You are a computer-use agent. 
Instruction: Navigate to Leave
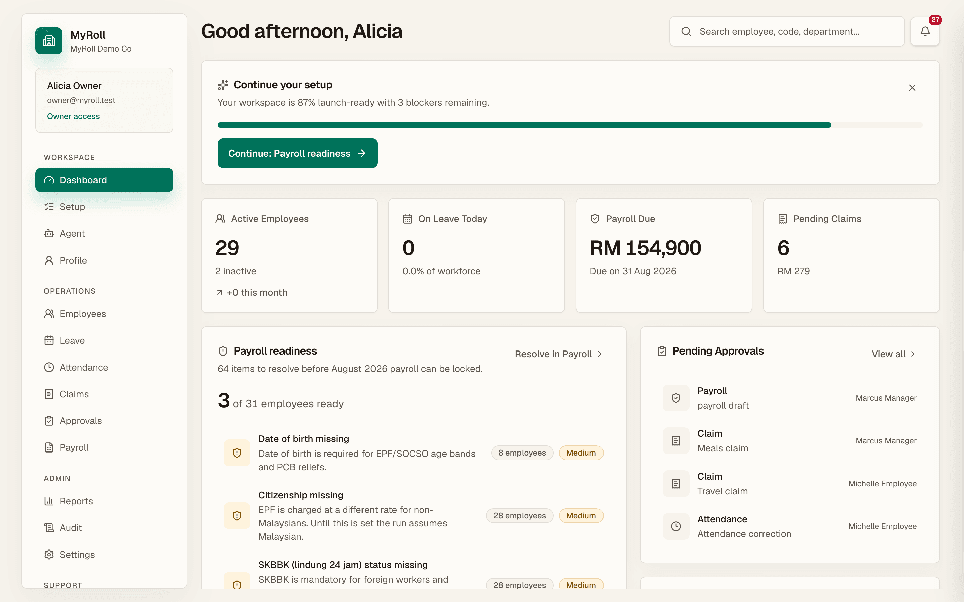pos(104,340)
